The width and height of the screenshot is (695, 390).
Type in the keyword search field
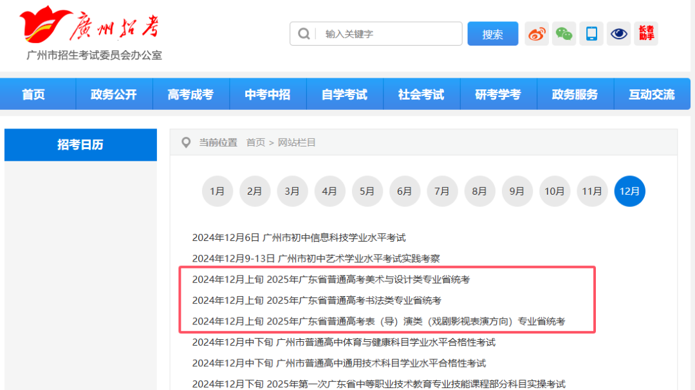pos(389,34)
